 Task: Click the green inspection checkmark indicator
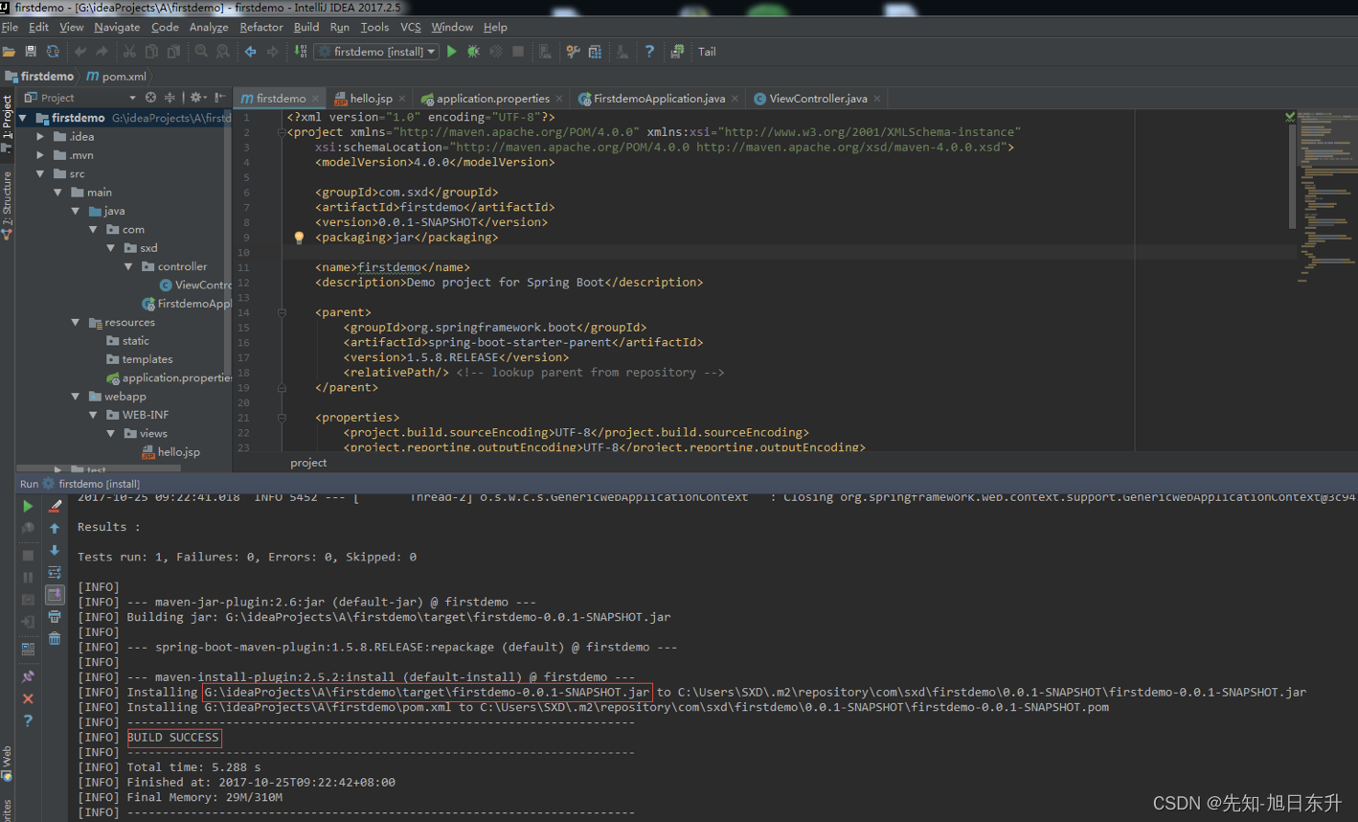point(1290,117)
